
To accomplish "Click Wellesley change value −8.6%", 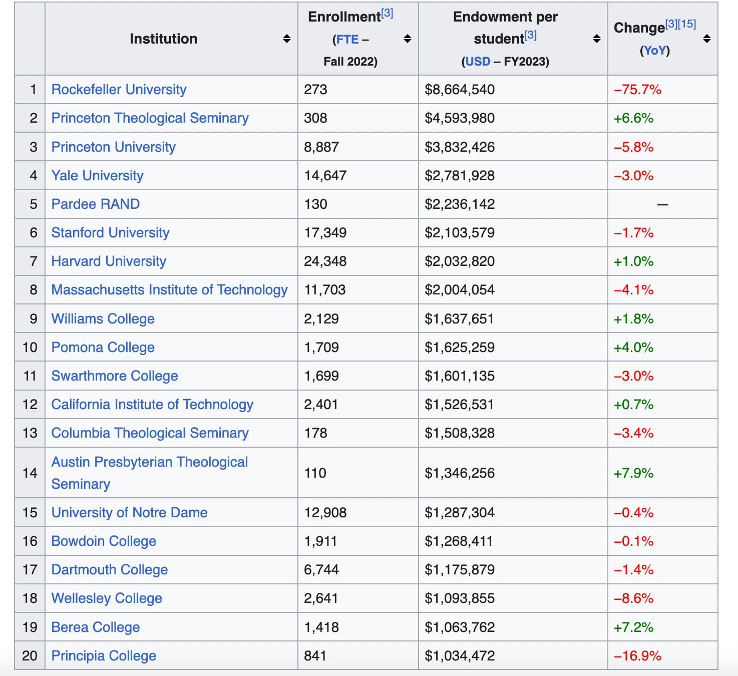I will pos(633,598).
